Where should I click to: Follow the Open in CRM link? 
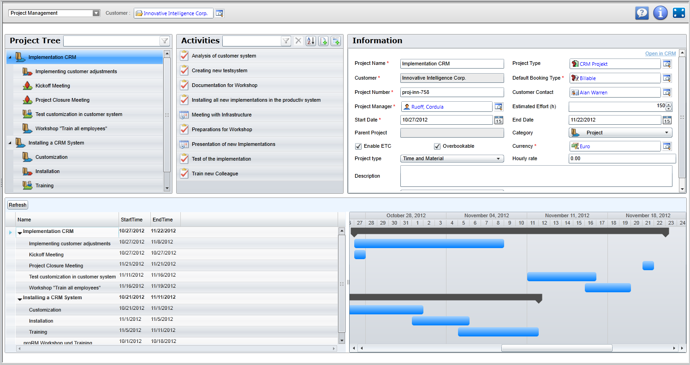click(660, 54)
